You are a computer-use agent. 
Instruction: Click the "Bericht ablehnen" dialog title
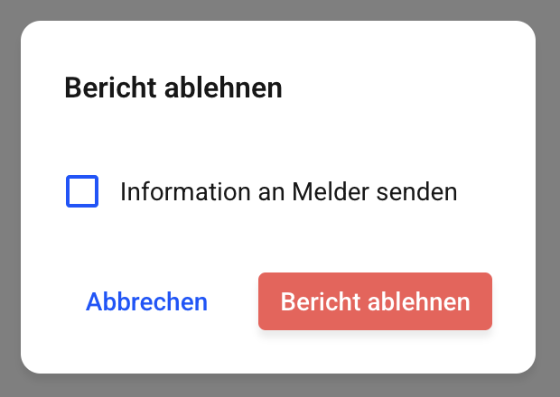[173, 88]
